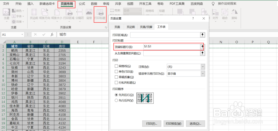278x131 pixels.
Task: Click the 打印区域 input field
Action: pos(165,35)
